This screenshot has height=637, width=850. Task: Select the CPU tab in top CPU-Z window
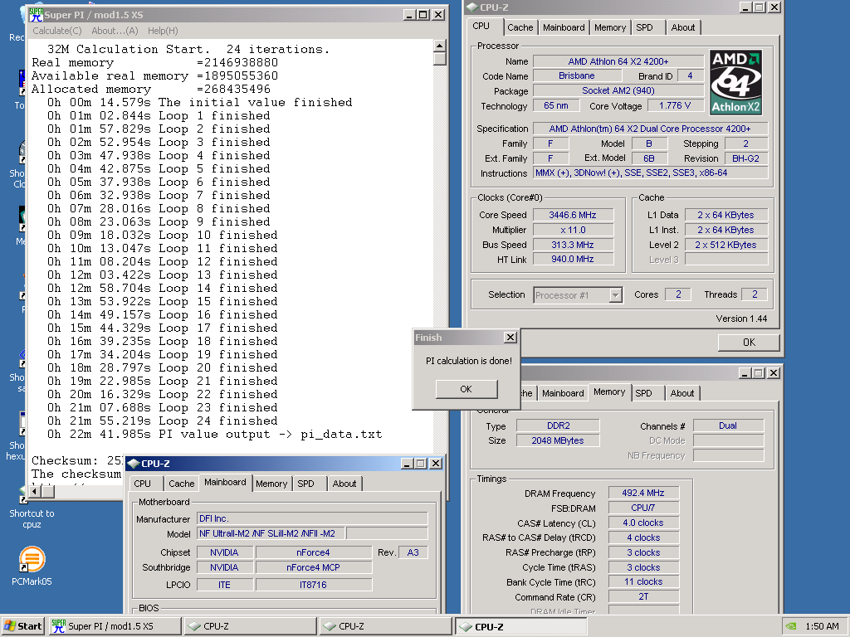(481, 26)
